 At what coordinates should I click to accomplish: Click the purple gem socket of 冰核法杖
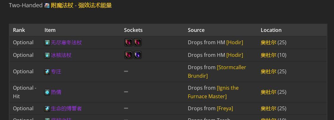pos(138,55)
